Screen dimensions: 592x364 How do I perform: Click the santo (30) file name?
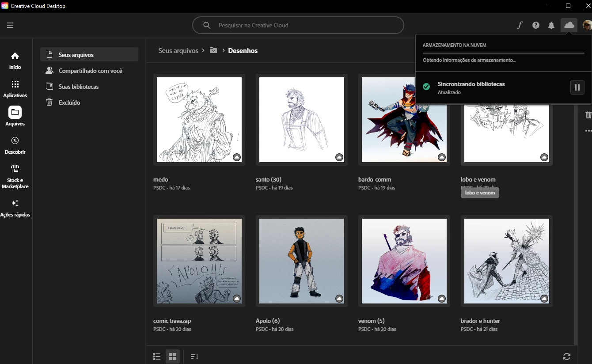tap(269, 179)
